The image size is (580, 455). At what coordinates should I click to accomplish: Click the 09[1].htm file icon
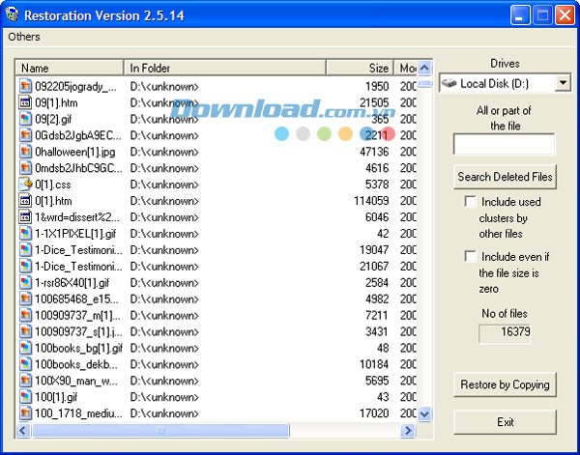(x=26, y=102)
